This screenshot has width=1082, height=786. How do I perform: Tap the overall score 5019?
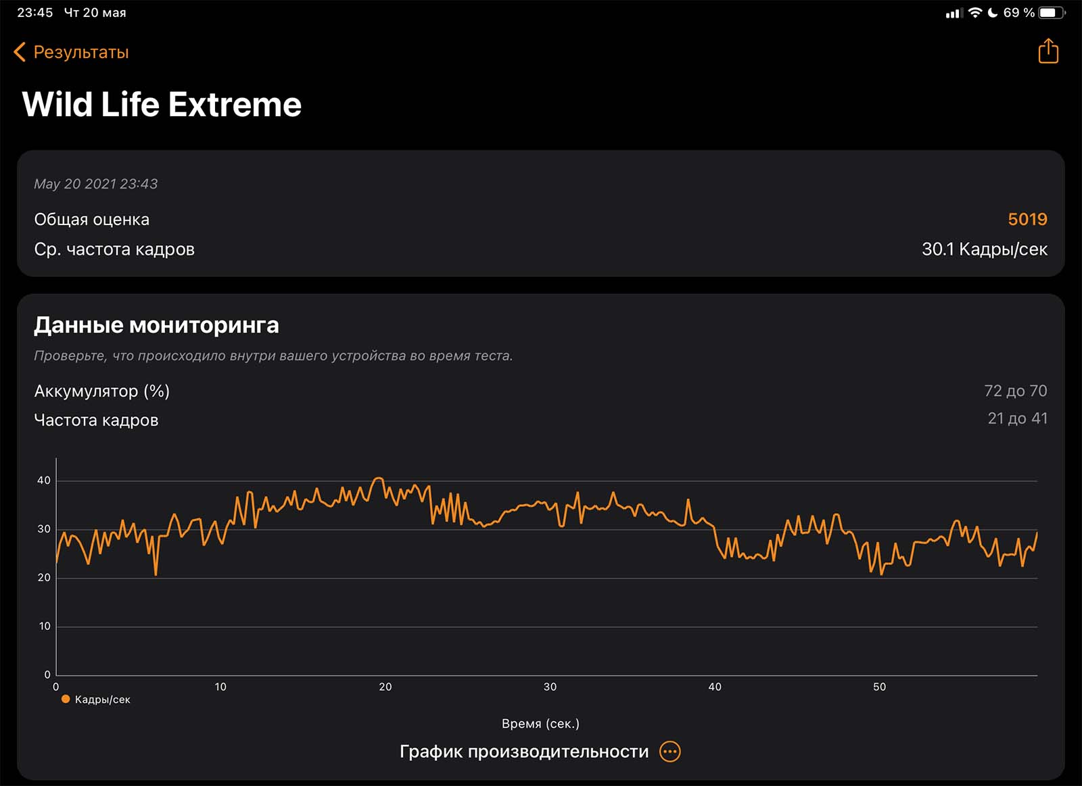coord(1027,219)
